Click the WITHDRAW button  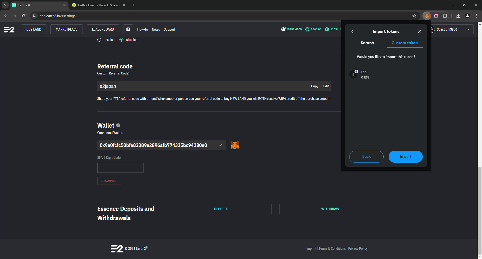pyautogui.click(x=330, y=209)
